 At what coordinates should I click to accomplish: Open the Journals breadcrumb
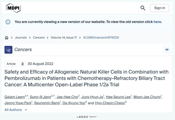pyautogui.click(x=21, y=38)
